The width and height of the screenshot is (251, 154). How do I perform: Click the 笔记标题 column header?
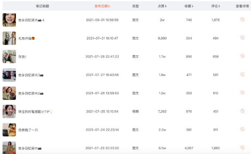(42, 6)
